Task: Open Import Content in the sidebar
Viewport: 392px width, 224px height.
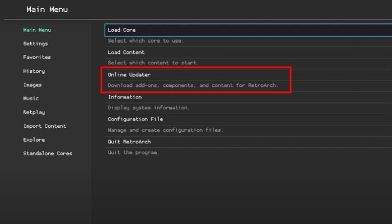Action: (x=44, y=126)
